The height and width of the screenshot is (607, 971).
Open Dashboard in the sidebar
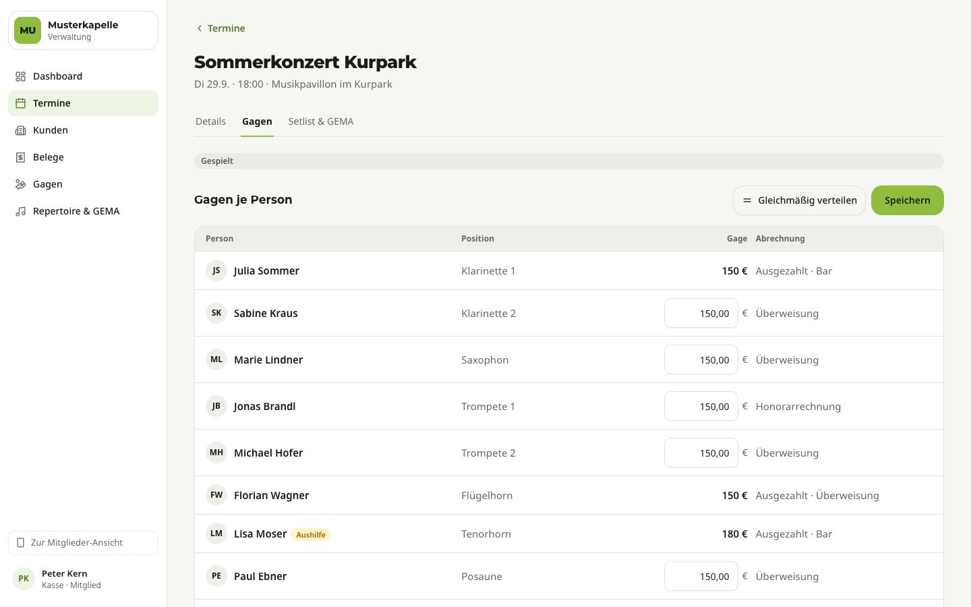(x=83, y=76)
